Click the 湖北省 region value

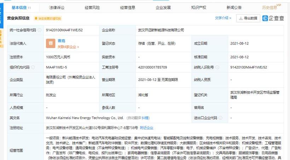[143, 95]
